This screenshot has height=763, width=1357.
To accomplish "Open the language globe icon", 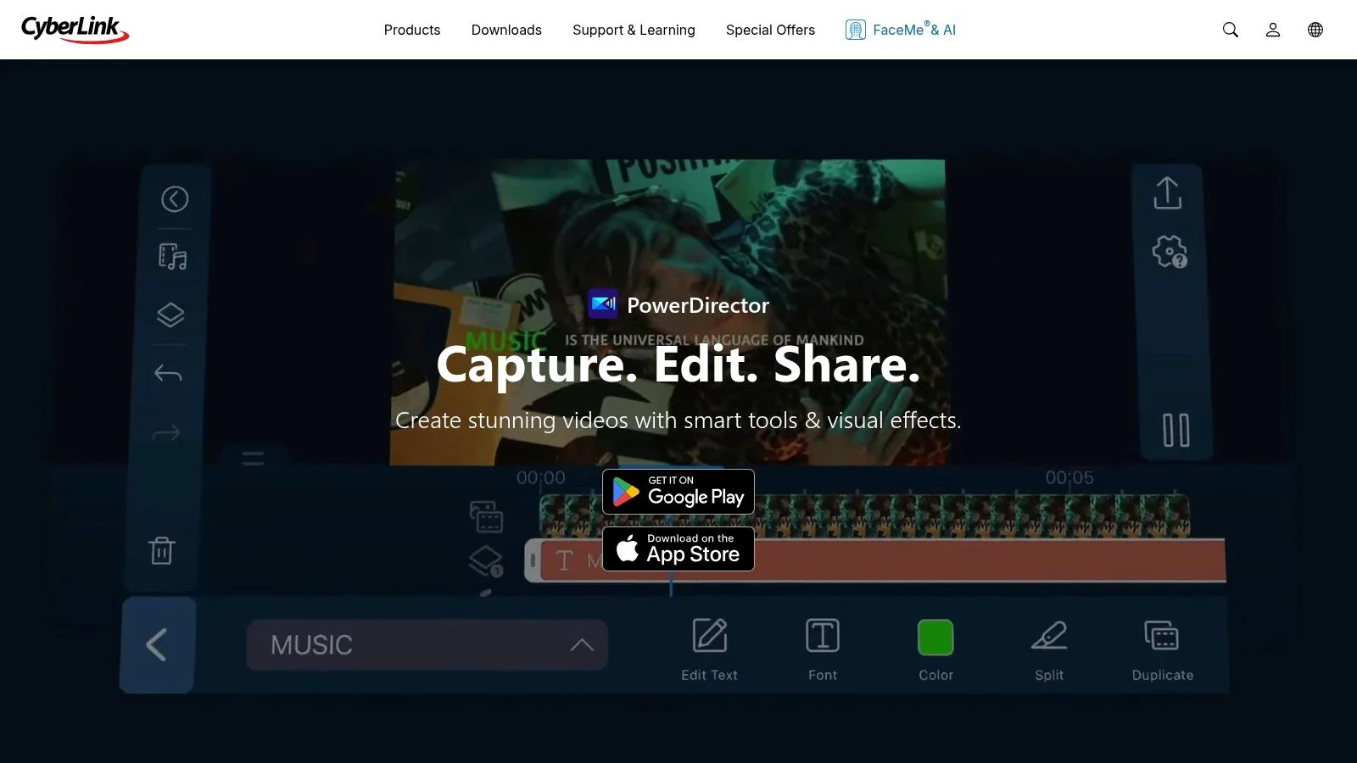I will (1315, 30).
